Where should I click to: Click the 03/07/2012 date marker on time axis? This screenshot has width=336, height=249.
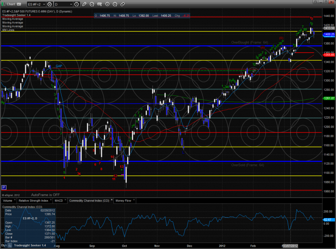pos(291,246)
